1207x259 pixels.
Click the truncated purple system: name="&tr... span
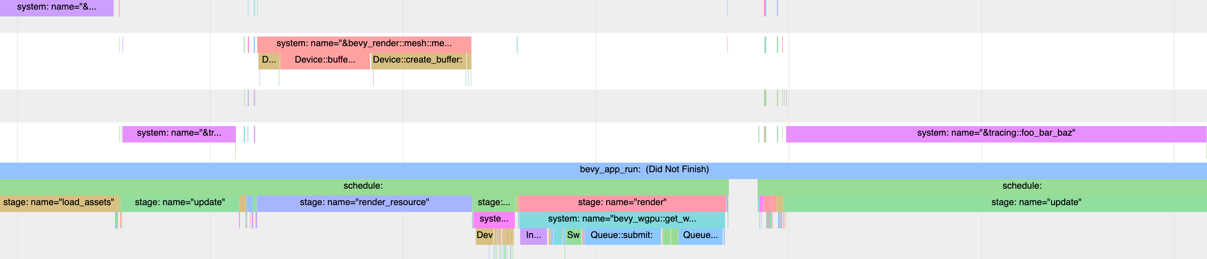point(178,133)
